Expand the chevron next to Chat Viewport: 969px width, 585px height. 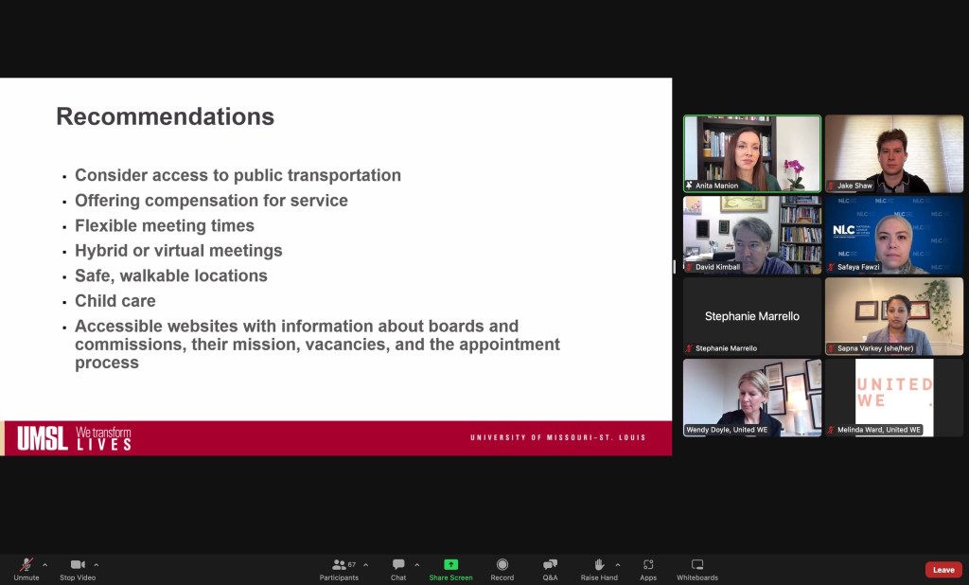[417, 565]
